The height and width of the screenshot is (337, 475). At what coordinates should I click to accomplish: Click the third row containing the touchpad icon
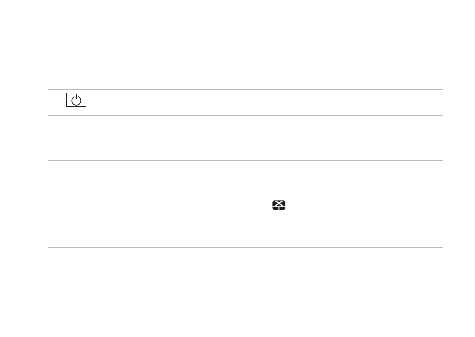coord(246,194)
